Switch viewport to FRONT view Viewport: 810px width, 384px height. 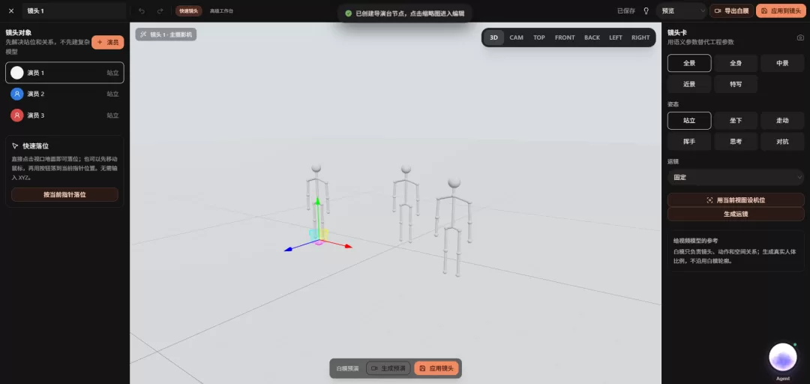[x=565, y=37]
